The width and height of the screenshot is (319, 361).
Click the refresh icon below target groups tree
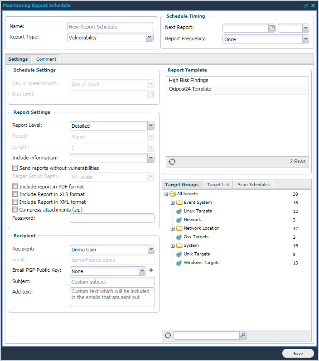pyautogui.click(x=168, y=335)
